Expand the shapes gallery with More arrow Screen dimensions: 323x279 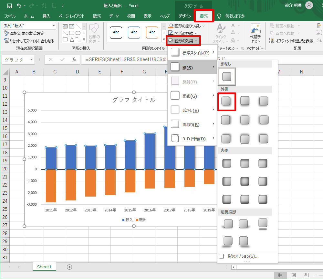(x=84, y=39)
